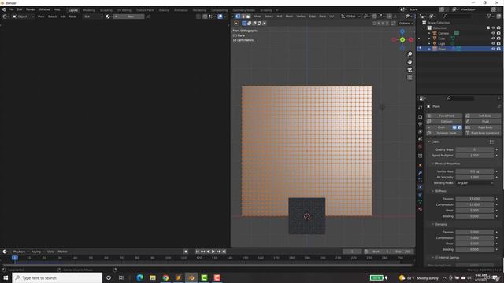Click the Cloth presets list icon
This screenshot has width=504, height=283.
491,141
